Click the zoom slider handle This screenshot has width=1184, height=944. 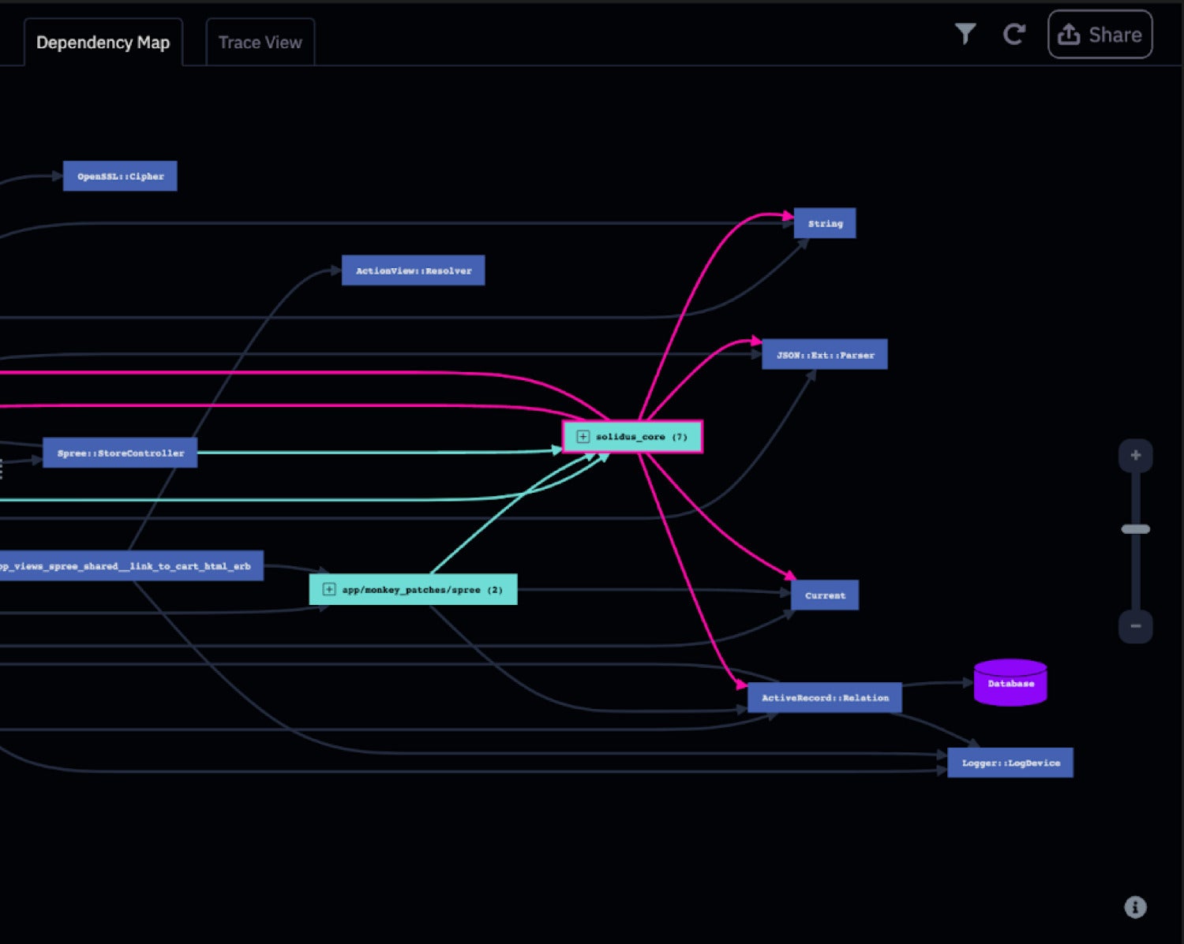[x=1136, y=529]
